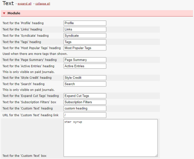Screen dimensions: 194x159
Task: Edit the 'custom heading' text field
Action: click(85, 108)
